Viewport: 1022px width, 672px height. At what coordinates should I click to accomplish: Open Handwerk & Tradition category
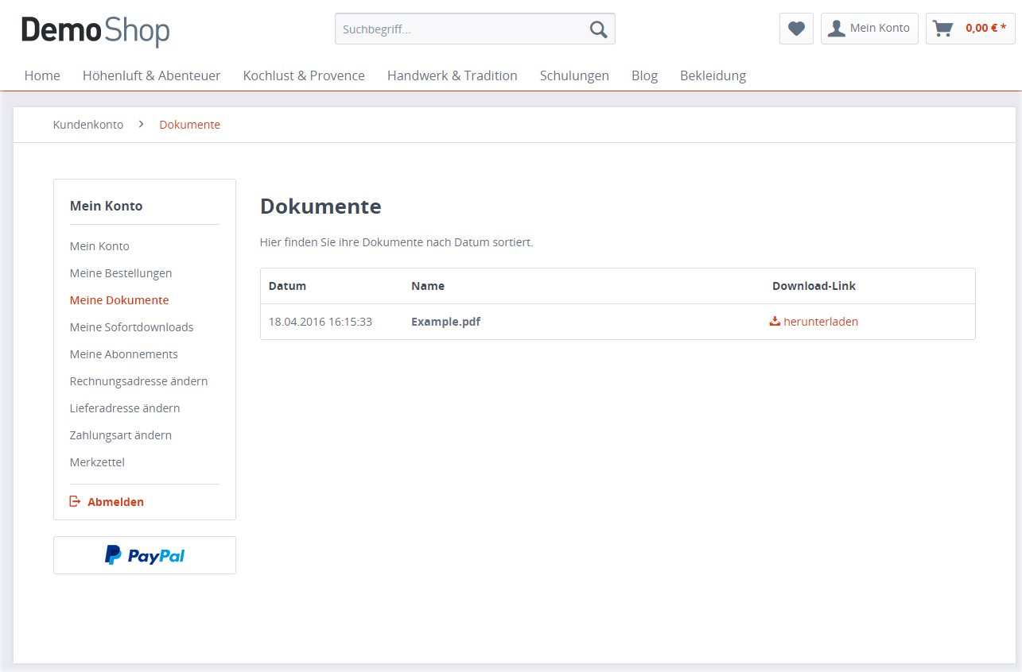point(453,75)
